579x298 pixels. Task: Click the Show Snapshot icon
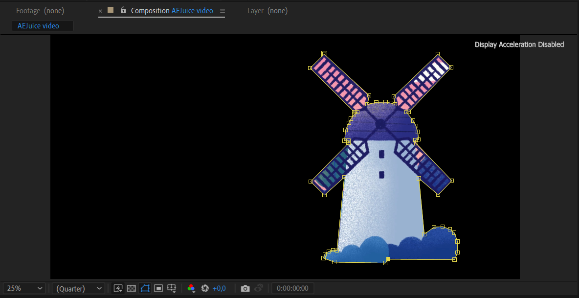259,288
